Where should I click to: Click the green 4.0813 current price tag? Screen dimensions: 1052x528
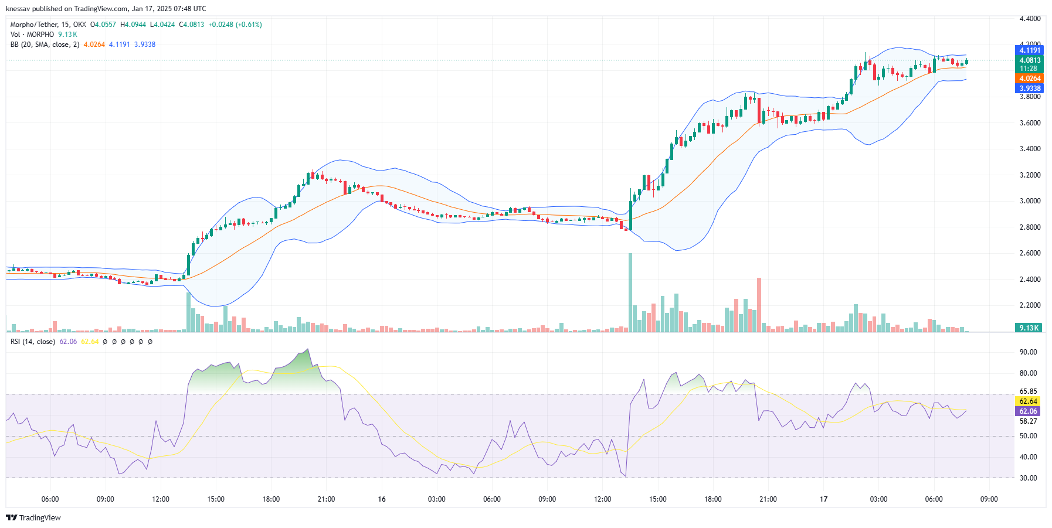1029,60
